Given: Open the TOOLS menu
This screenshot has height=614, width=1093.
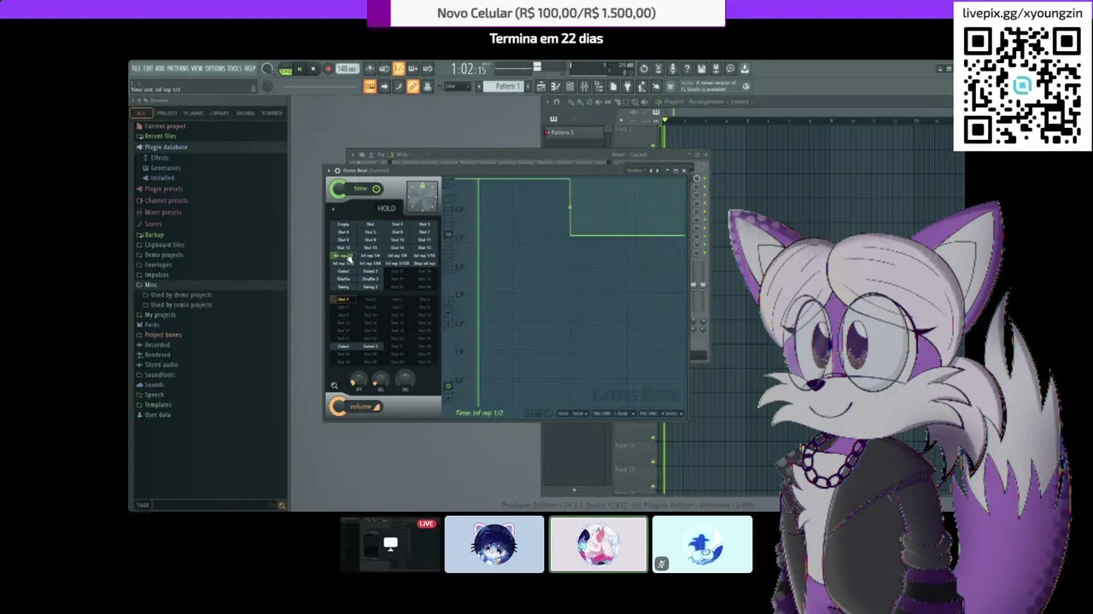Looking at the screenshot, I should pyautogui.click(x=235, y=68).
